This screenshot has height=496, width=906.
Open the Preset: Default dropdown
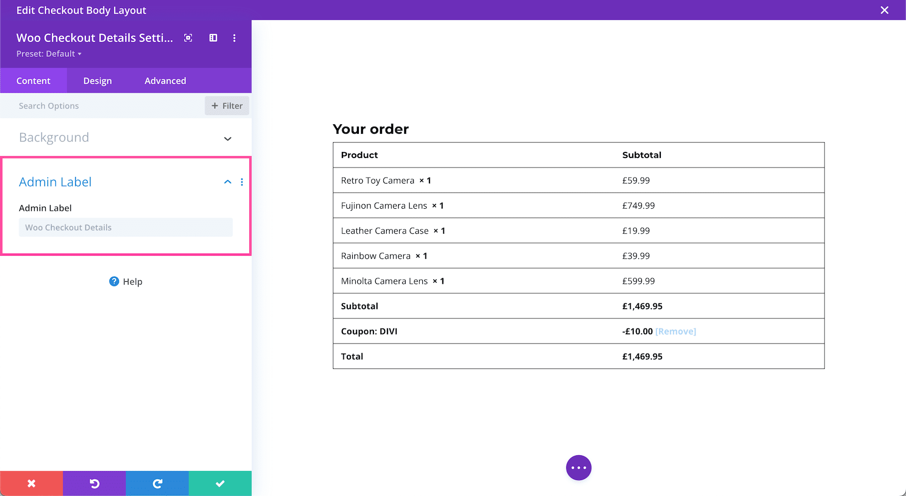click(49, 53)
